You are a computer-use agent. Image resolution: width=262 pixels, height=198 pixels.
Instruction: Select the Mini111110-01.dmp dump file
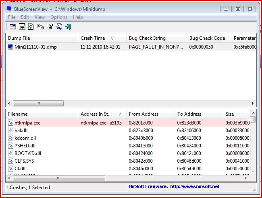pos(35,47)
